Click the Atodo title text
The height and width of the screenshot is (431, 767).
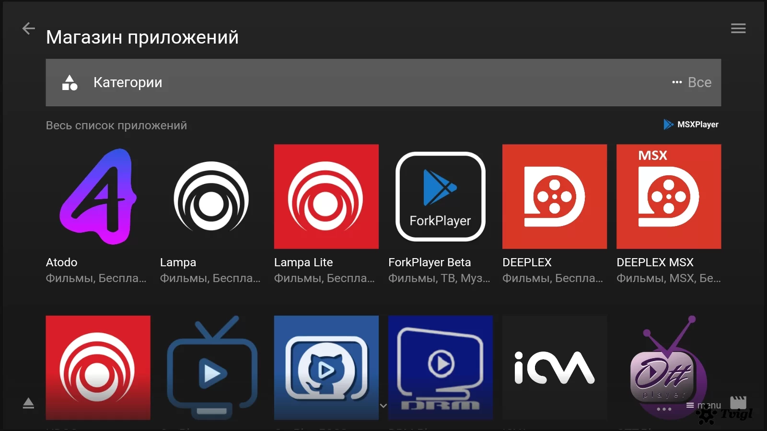[62, 262]
